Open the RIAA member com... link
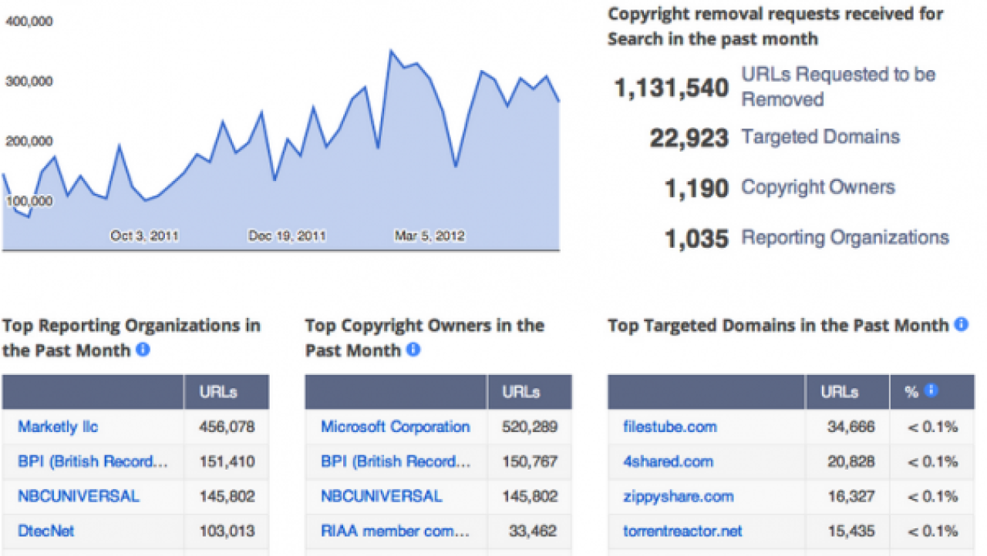Image resolution: width=987 pixels, height=556 pixels. (396, 531)
